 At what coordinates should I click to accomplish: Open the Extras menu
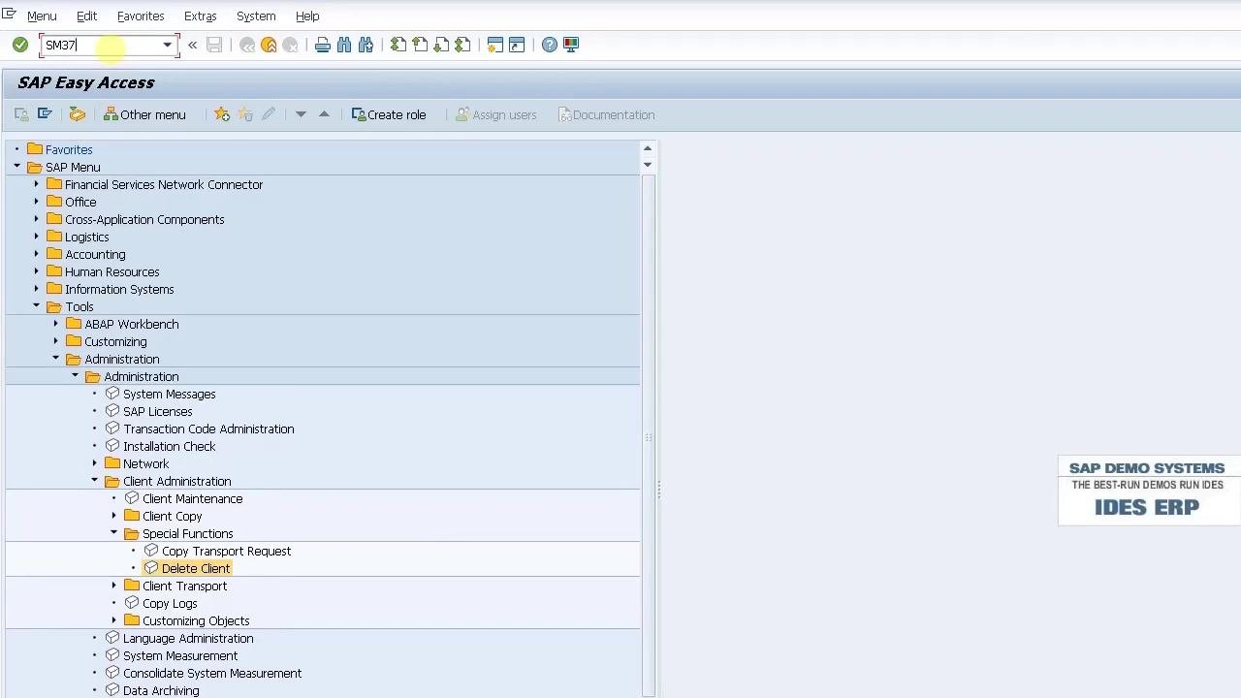click(200, 16)
